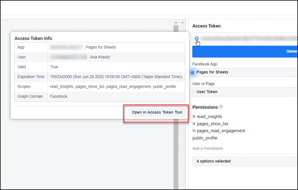Click the Add a Permission link
This screenshot has width=298, height=190.
[208, 148]
